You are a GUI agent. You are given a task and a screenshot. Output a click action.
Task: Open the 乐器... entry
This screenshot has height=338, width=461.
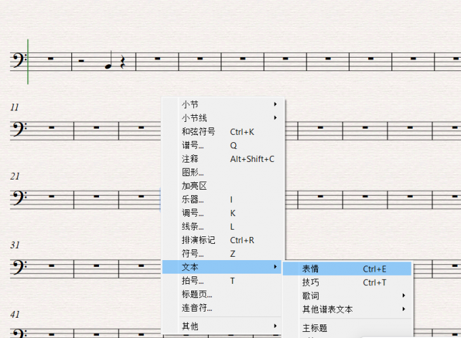pyautogui.click(x=222, y=199)
